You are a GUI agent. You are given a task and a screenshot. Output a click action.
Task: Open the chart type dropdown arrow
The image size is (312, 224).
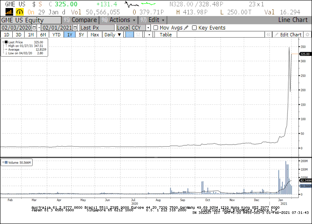pos(149,35)
